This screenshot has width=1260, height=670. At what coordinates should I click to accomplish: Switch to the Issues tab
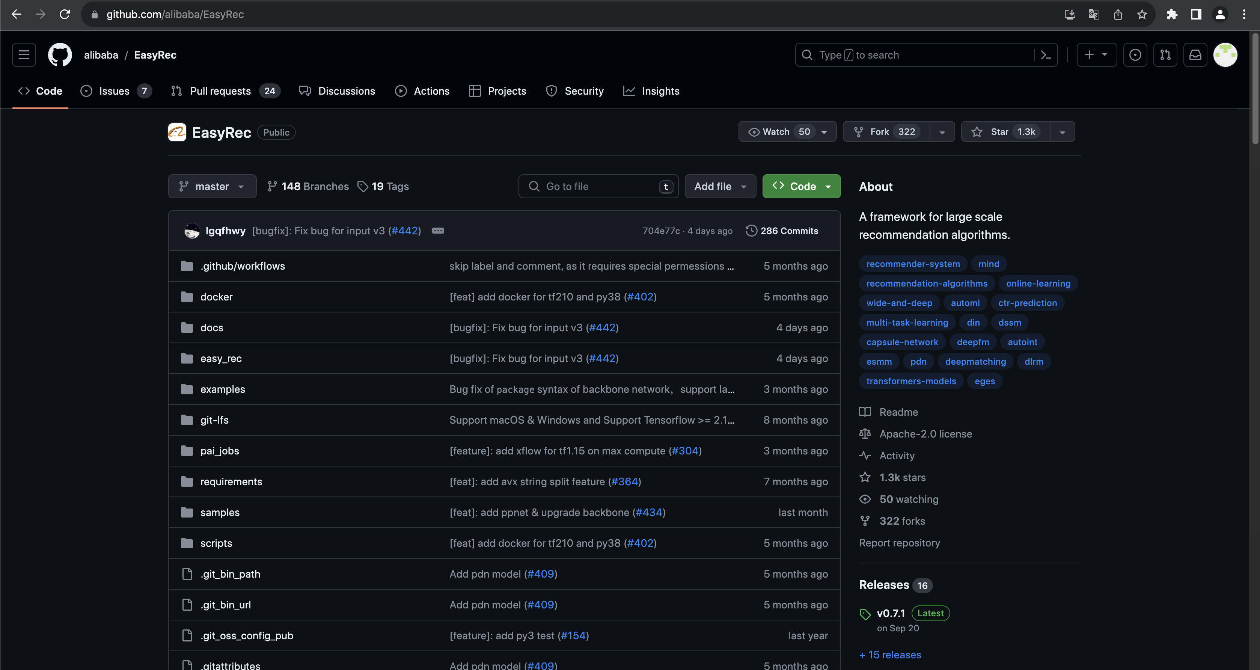point(116,91)
